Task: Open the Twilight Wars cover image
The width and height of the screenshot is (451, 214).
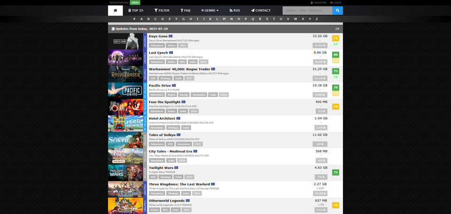Action: click(x=125, y=173)
